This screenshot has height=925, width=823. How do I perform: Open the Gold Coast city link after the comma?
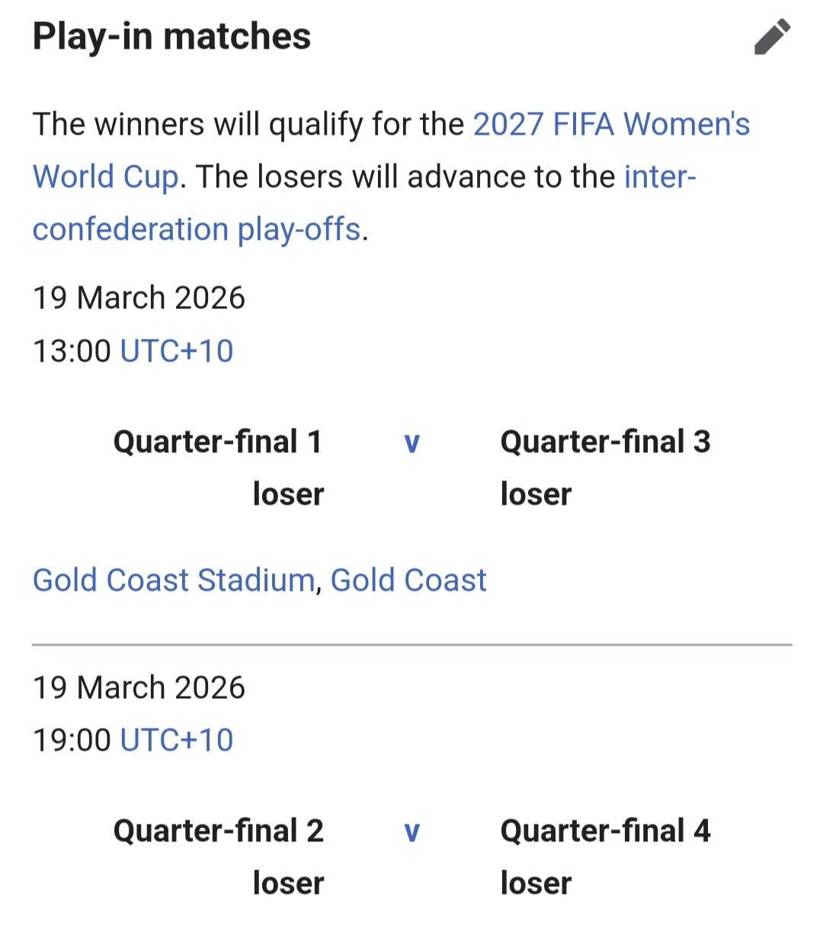[408, 580]
